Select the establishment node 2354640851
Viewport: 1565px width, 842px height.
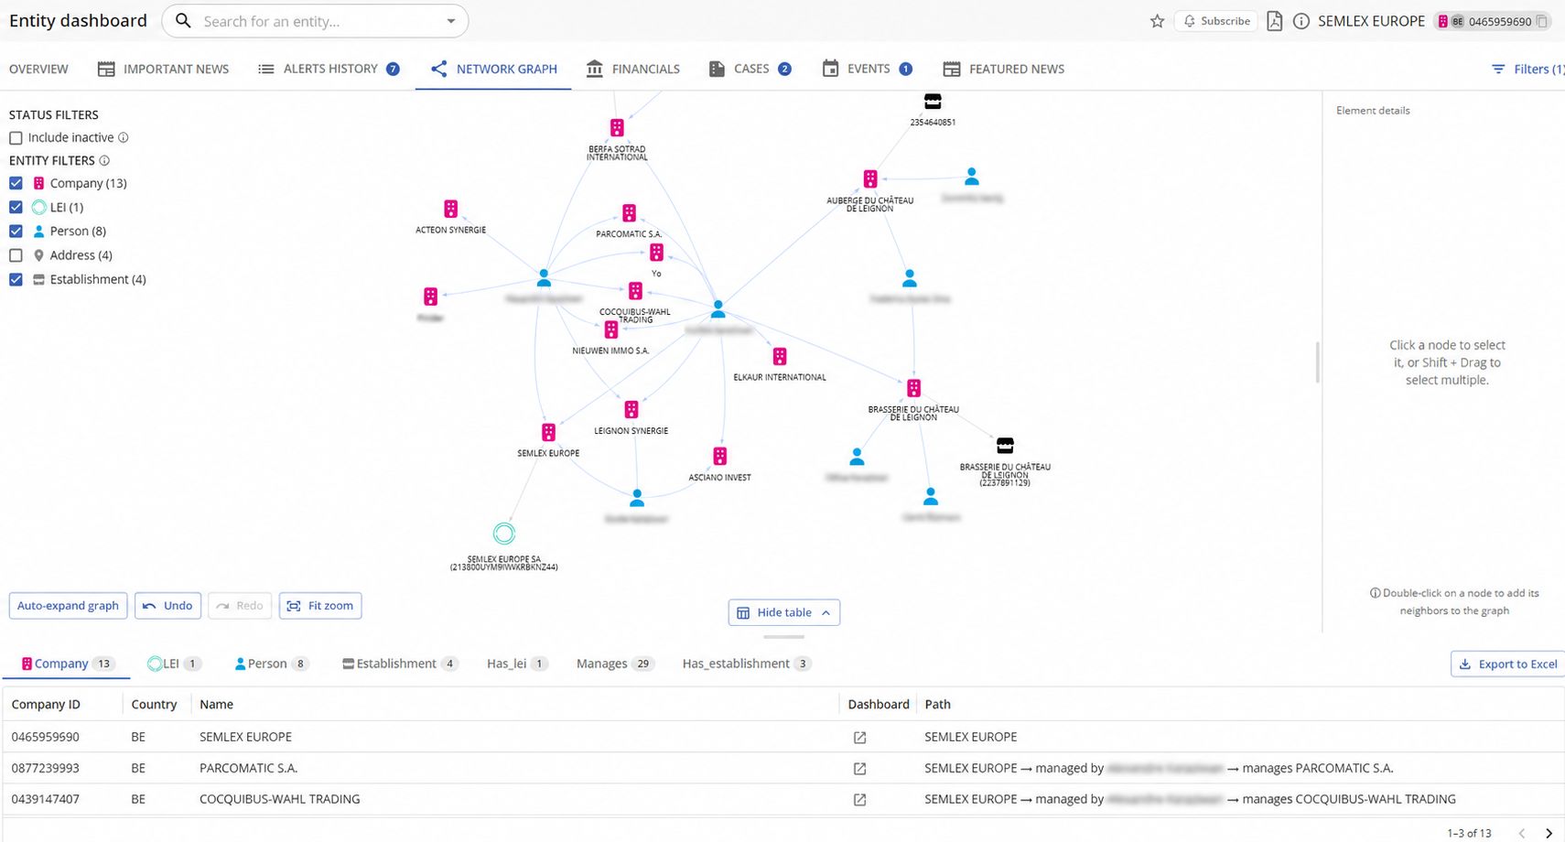click(x=933, y=102)
